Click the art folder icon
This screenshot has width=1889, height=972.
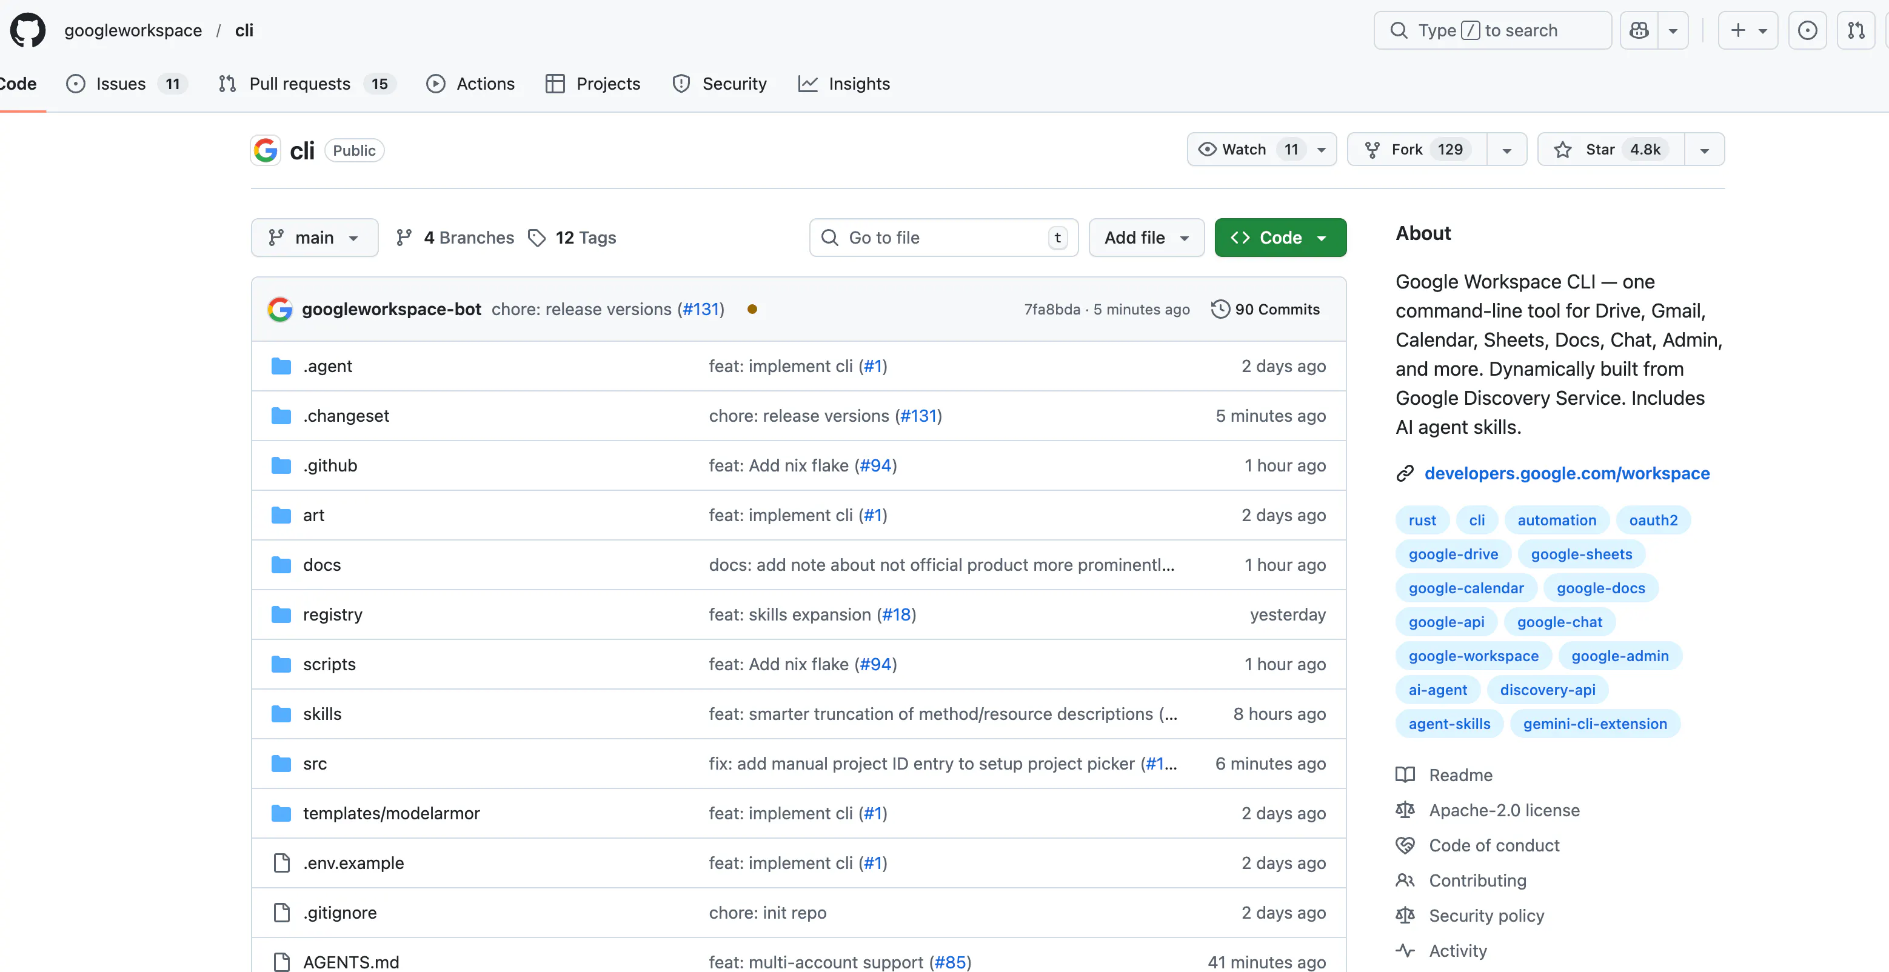(281, 515)
